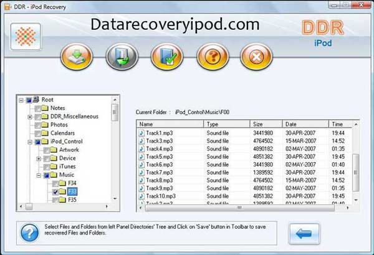Sort file list by Size column
Image resolution: width=374 pixels, height=255 pixels.
[266, 124]
